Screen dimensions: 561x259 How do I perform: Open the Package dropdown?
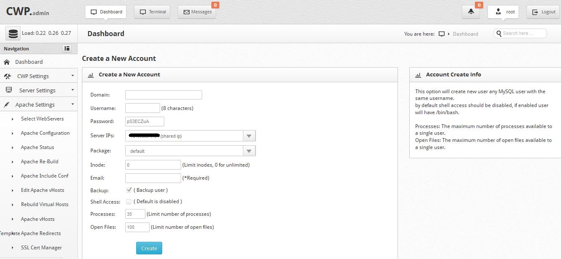click(249, 151)
